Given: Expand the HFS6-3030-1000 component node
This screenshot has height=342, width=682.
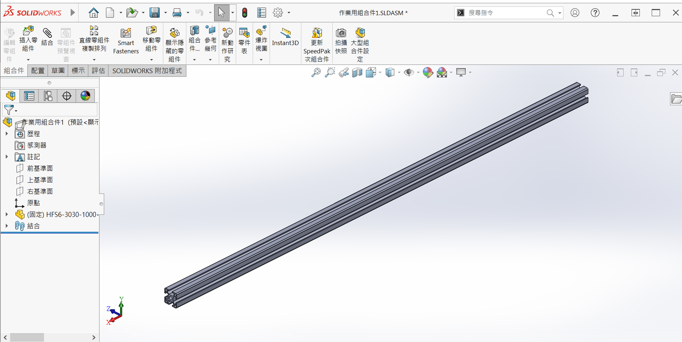Looking at the screenshot, I should click(7, 214).
